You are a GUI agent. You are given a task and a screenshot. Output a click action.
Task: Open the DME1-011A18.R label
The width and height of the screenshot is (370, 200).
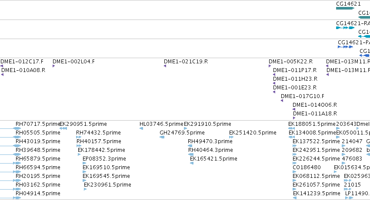point(315,114)
